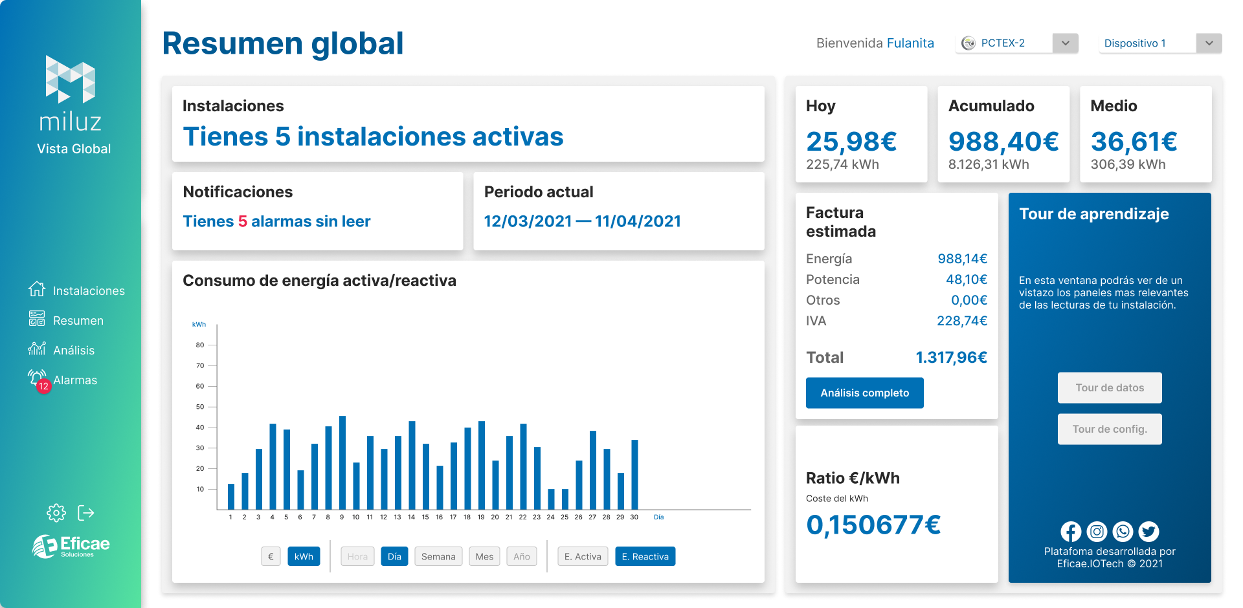Open the Twitter social icon
Image resolution: width=1243 pixels, height=608 pixels.
(x=1148, y=532)
